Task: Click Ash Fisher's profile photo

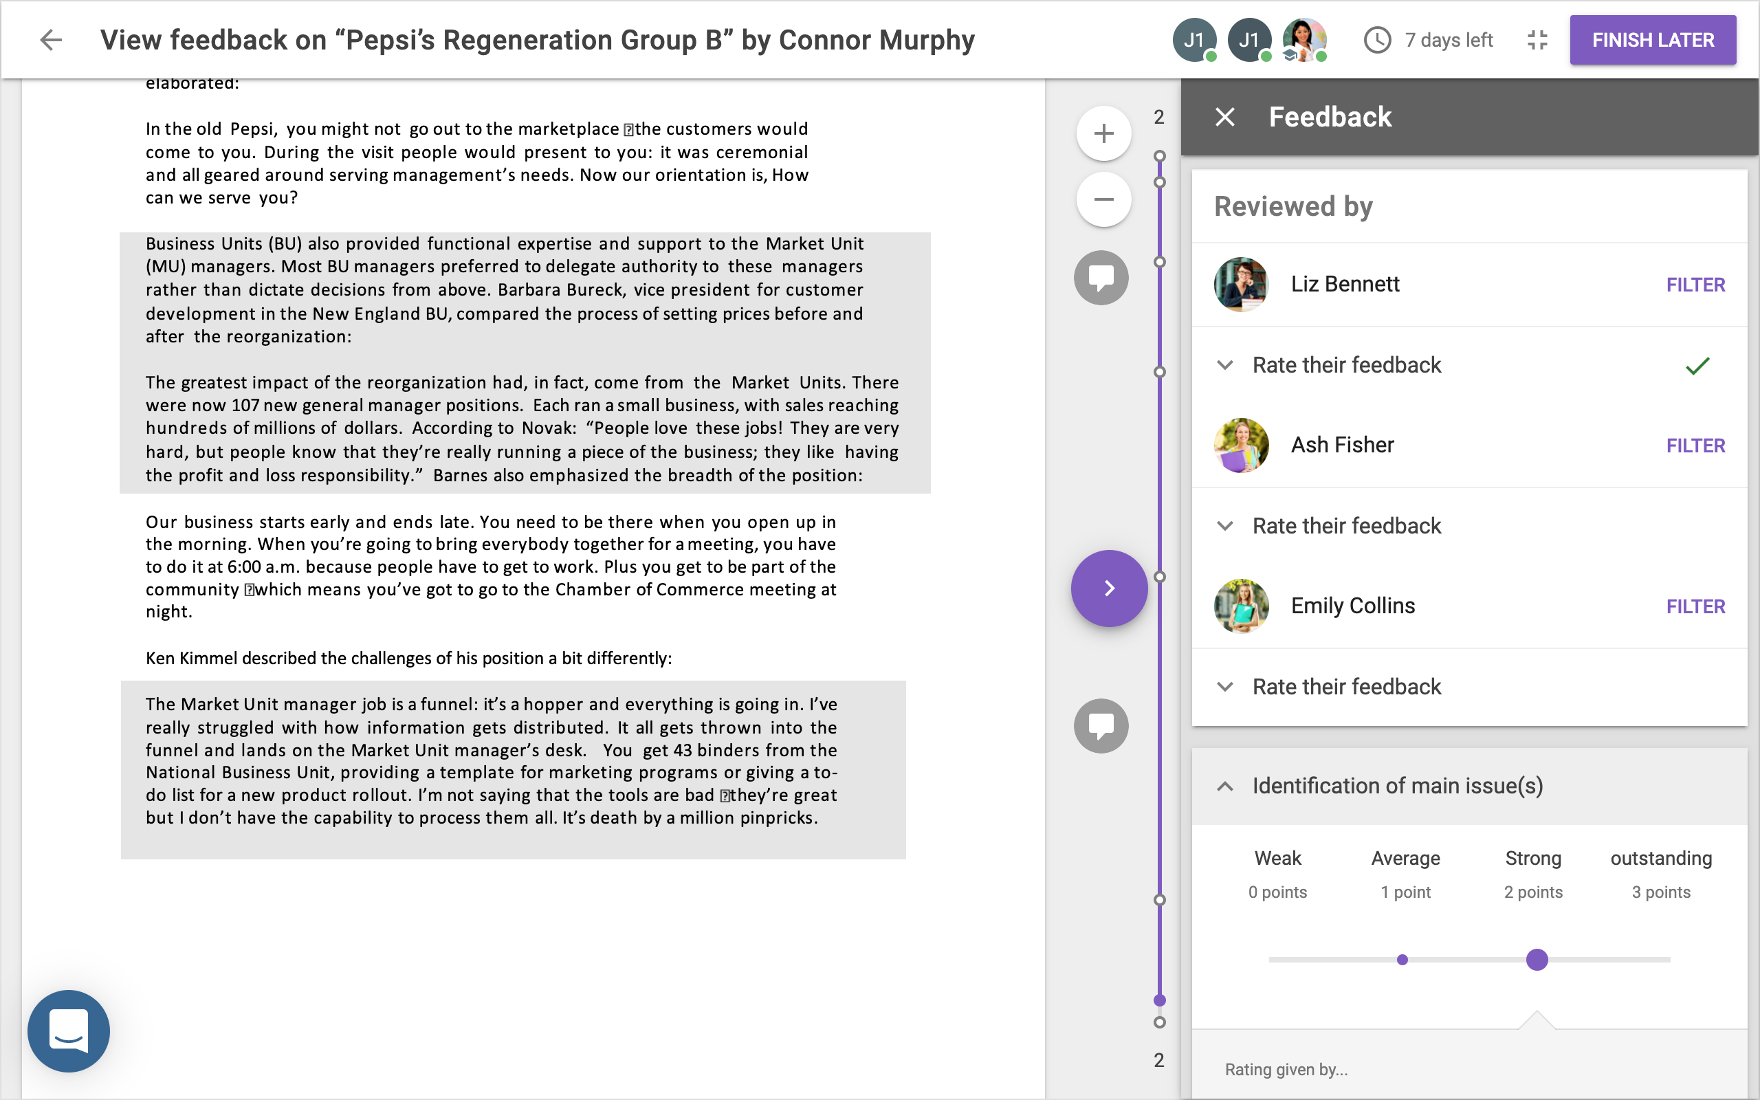Action: click(1241, 445)
